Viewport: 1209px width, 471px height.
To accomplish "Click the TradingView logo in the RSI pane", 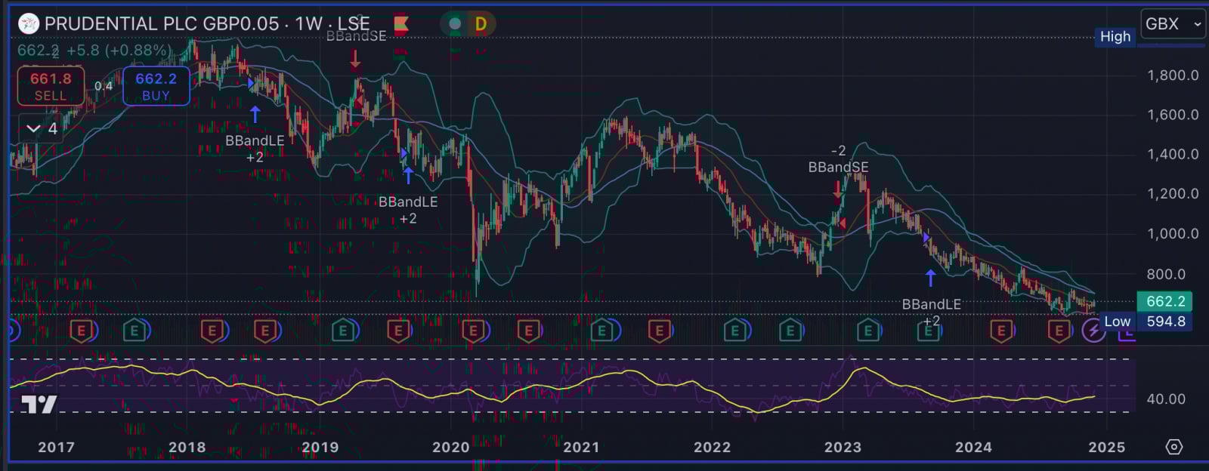I will point(39,405).
